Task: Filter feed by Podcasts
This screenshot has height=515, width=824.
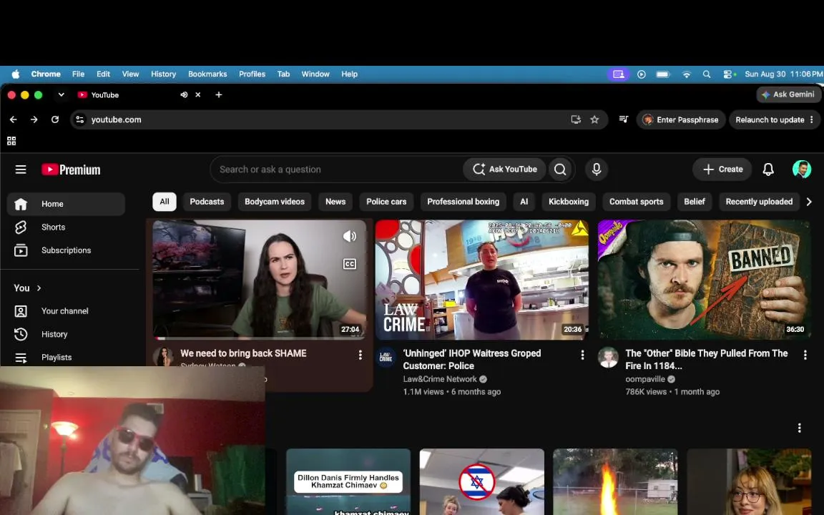Action: click(207, 202)
